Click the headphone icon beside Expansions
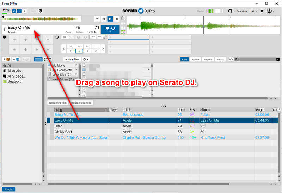Screen dimensions: 282x193 click(x=230, y=11)
